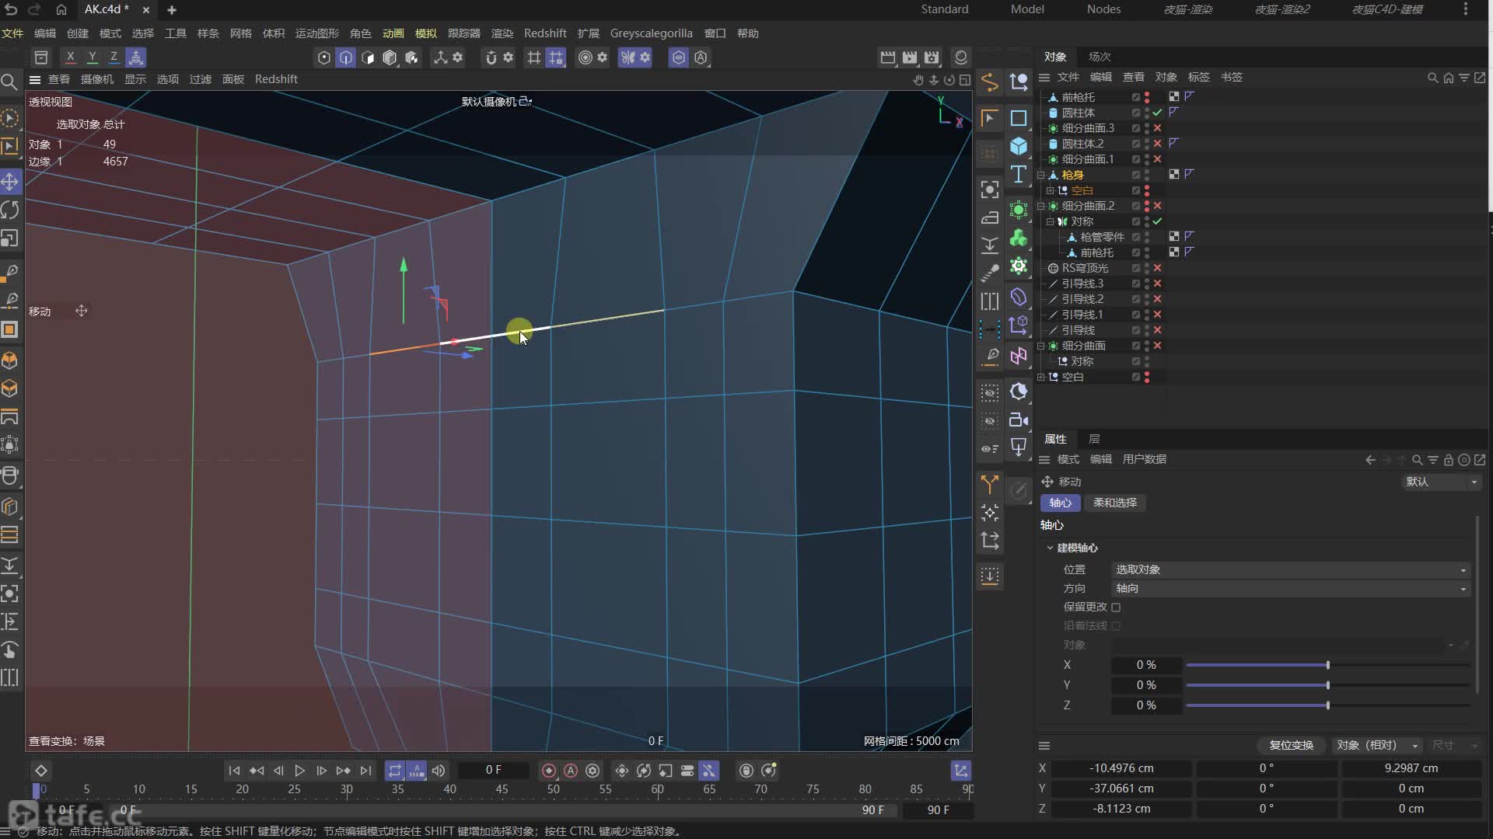Open the 位置 选取对象 dropdown
The image size is (1493, 839).
coord(1290,569)
